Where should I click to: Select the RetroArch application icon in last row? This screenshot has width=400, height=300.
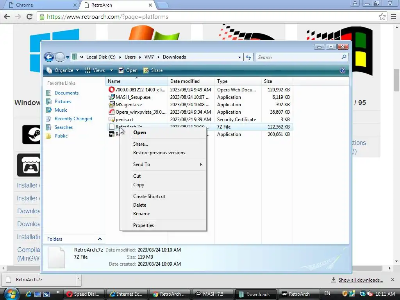point(111,134)
